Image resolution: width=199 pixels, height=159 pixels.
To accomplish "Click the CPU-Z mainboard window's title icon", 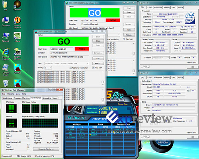I will click(140, 73).
